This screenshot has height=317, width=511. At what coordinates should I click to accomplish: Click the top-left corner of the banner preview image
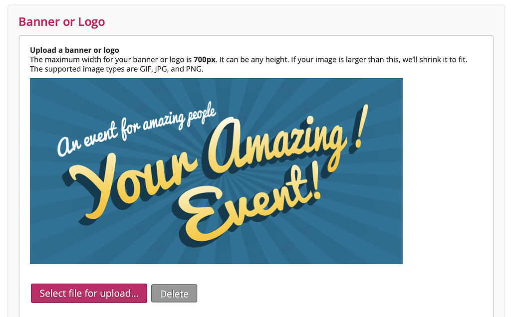[32, 80]
